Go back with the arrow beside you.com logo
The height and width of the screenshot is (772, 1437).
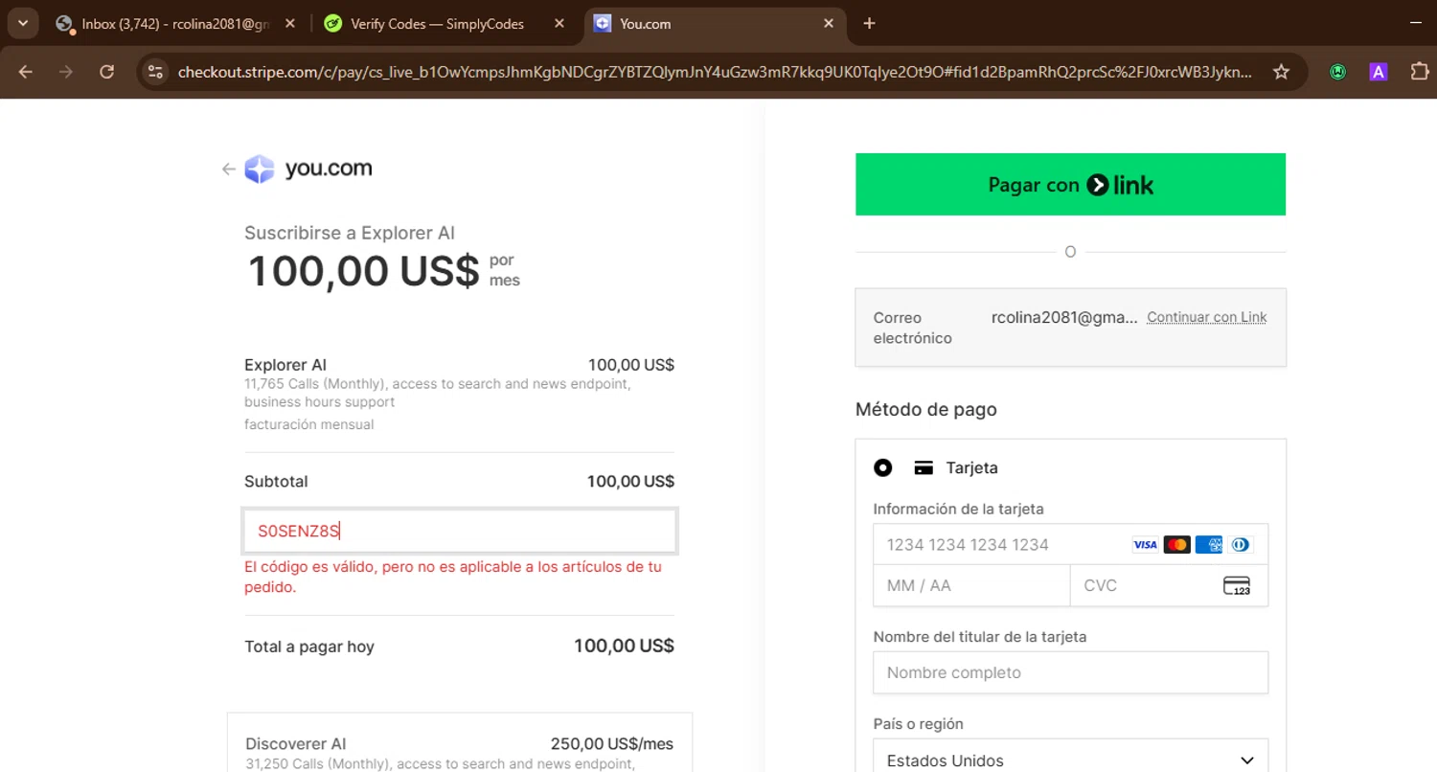pyautogui.click(x=228, y=170)
